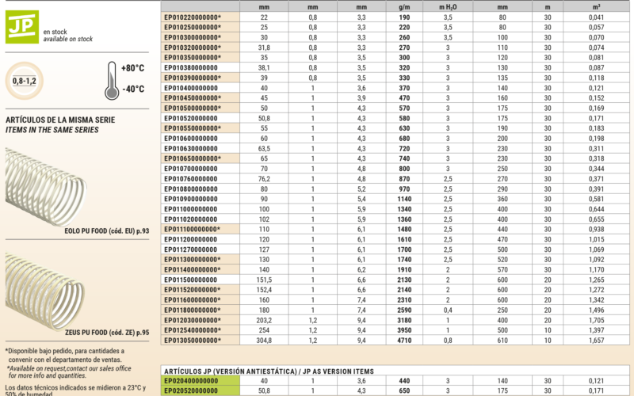Screen dimensions: 634x396
Task: Select item code EP010220000000* in first row
Action: [193, 17]
